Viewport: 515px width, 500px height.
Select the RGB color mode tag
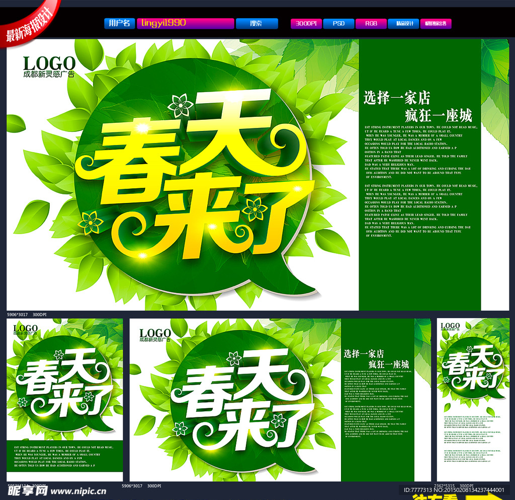[371, 23]
